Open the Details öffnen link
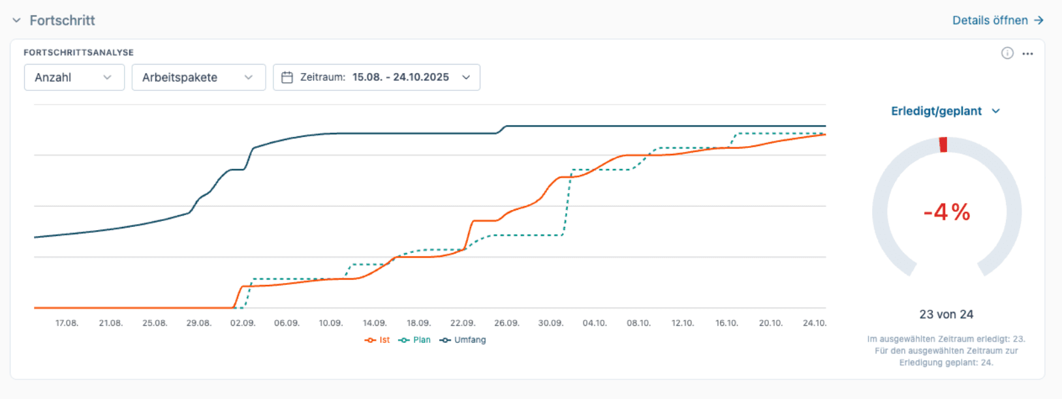Image resolution: width=1062 pixels, height=399 pixels. point(990,21)
